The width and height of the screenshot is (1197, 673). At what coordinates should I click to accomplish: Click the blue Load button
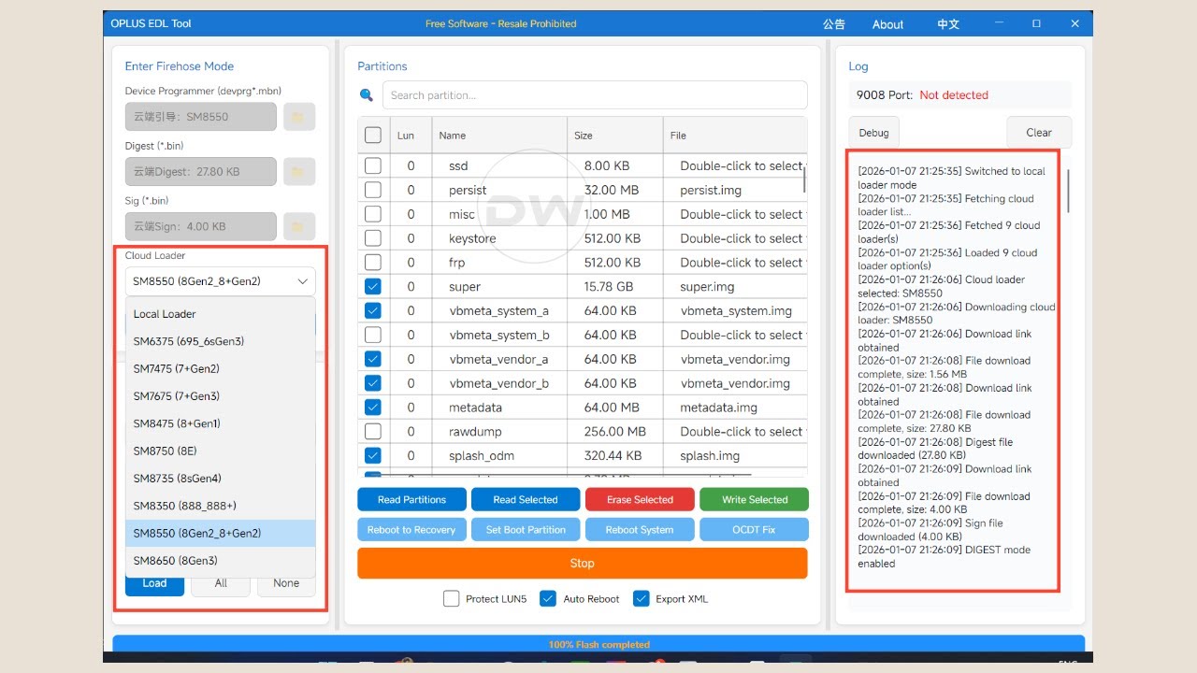pyautogui.click(x=155, y=583)
